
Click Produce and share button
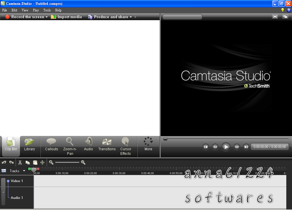click(108, 17)
